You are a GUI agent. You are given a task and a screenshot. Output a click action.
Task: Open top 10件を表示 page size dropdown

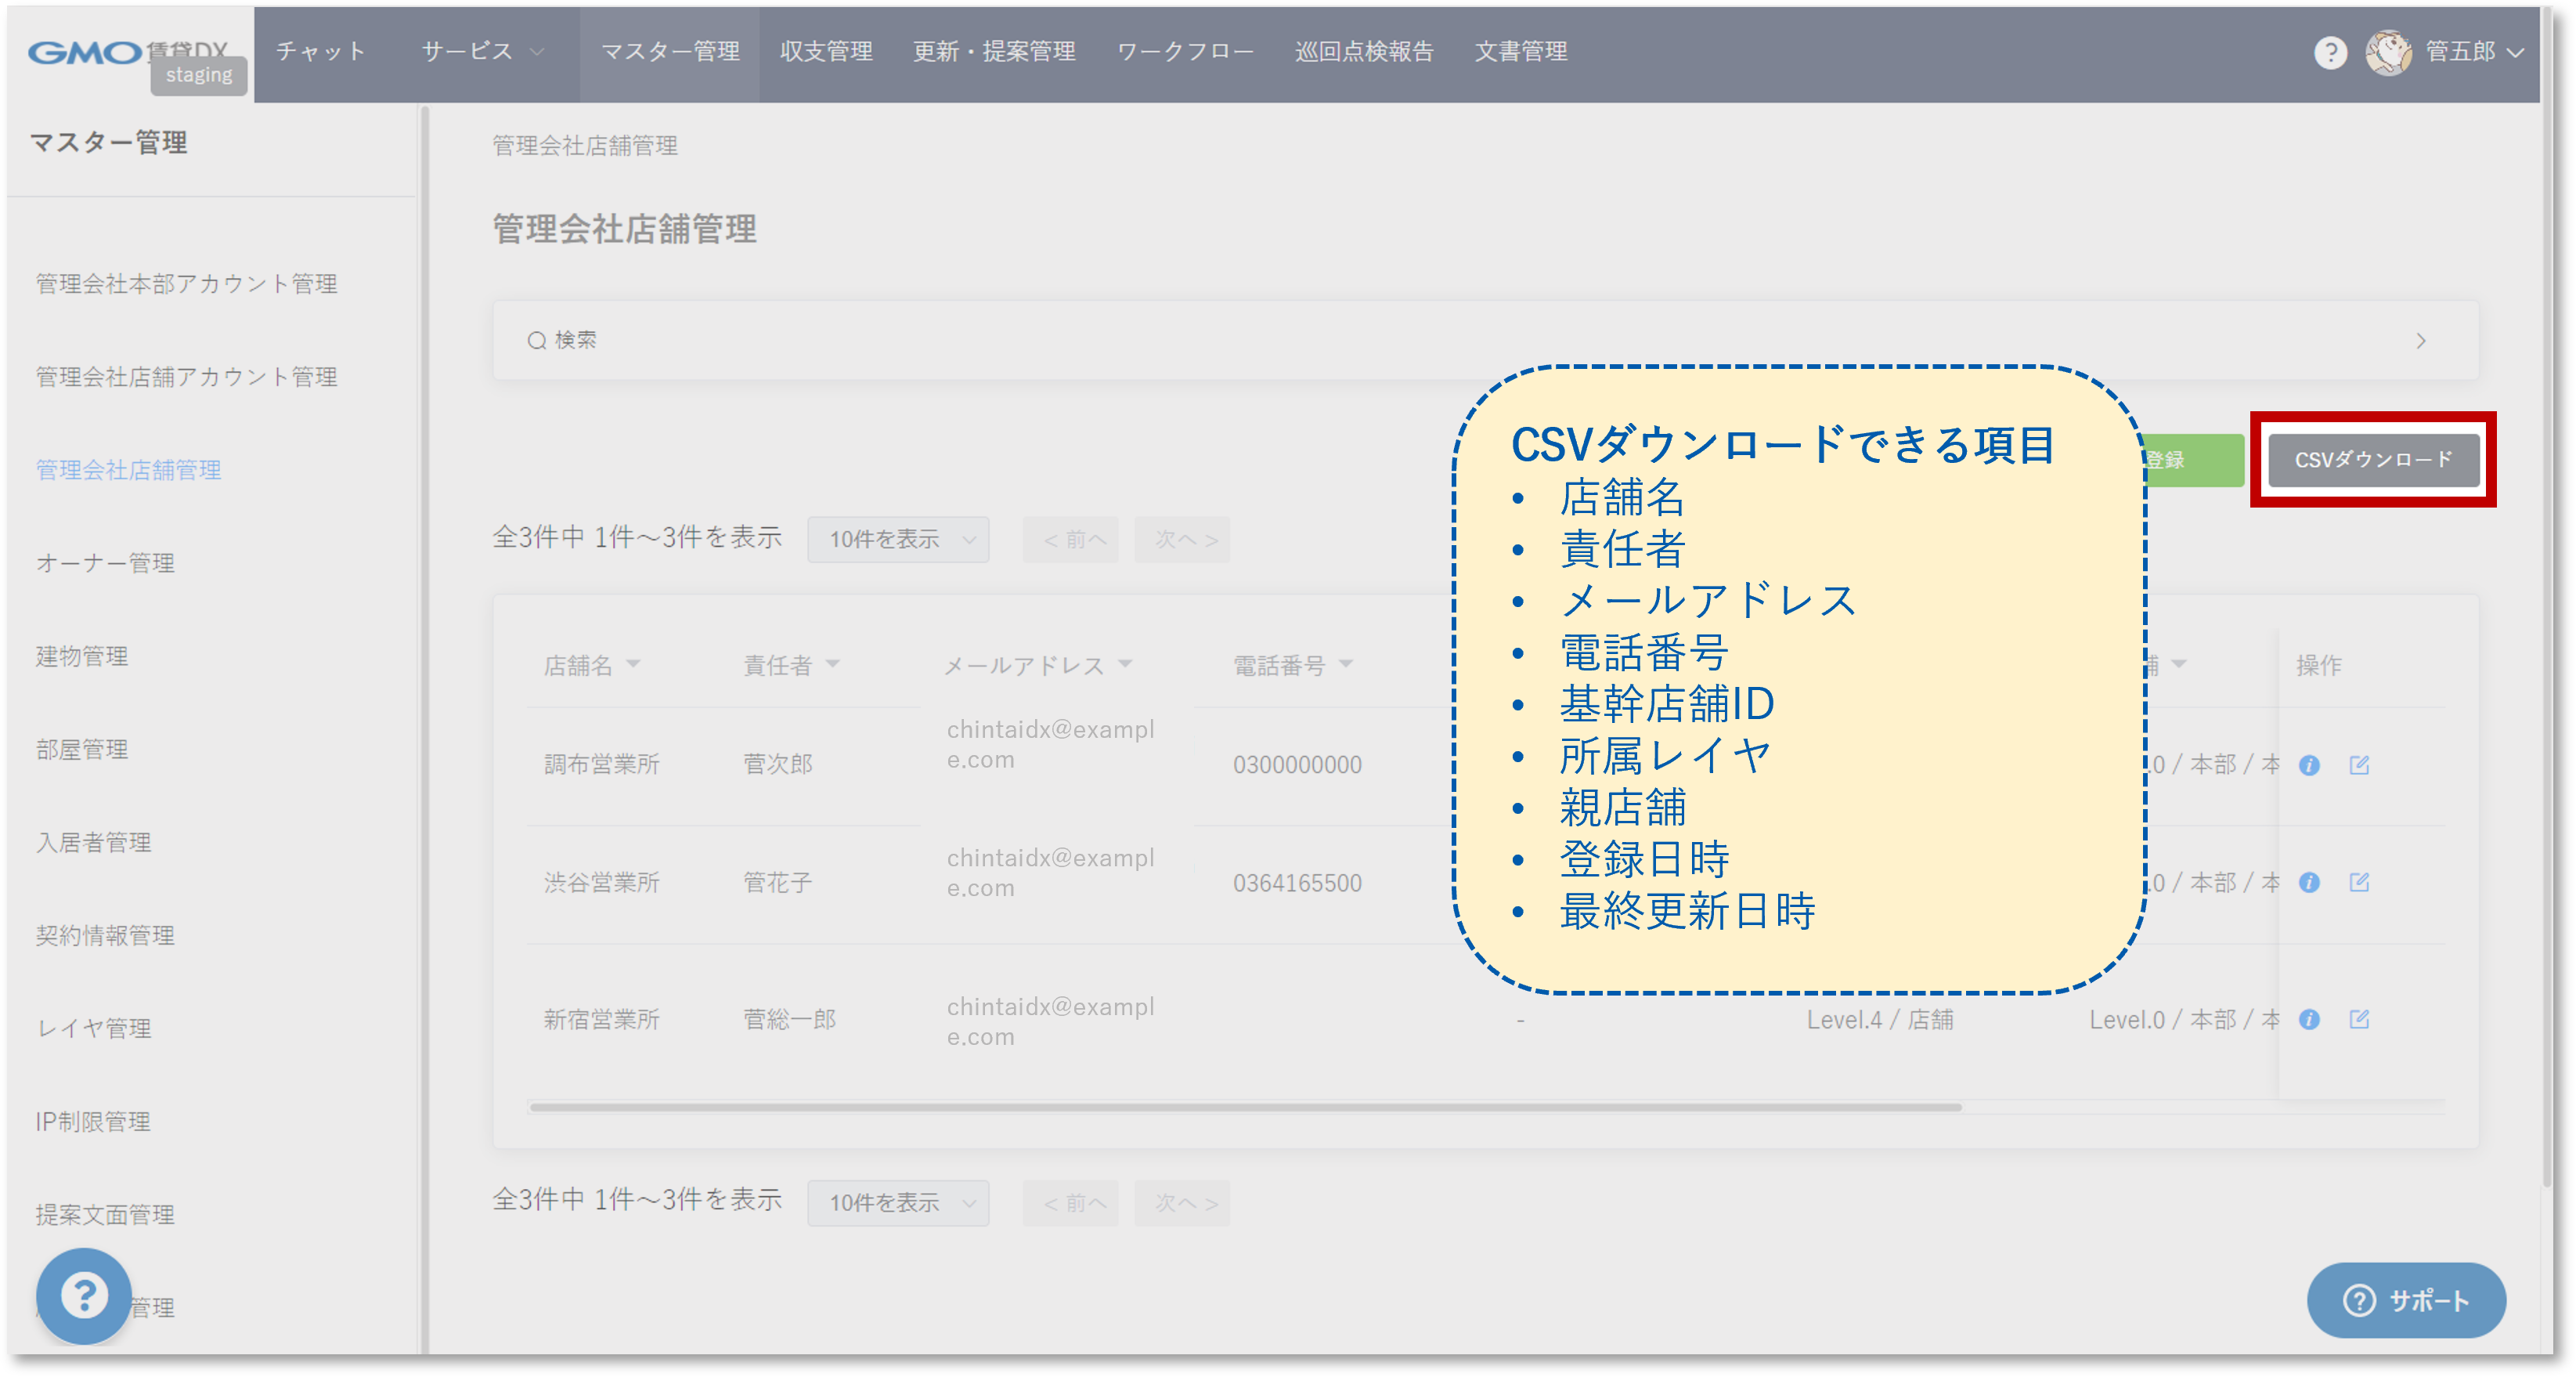click(x=898, y=540)
